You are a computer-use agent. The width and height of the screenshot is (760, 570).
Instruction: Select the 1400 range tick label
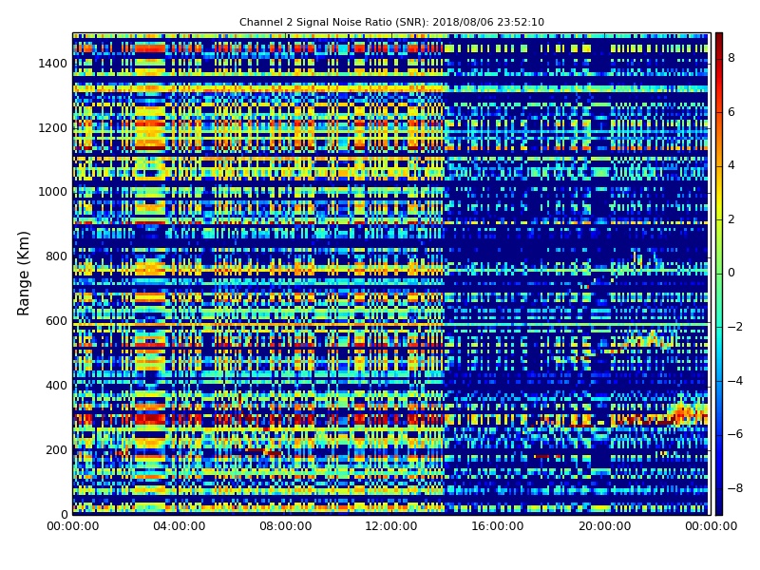[53, 64]
